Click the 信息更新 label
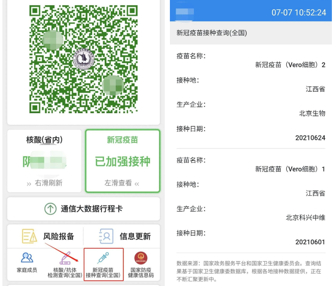 point(135,236)
